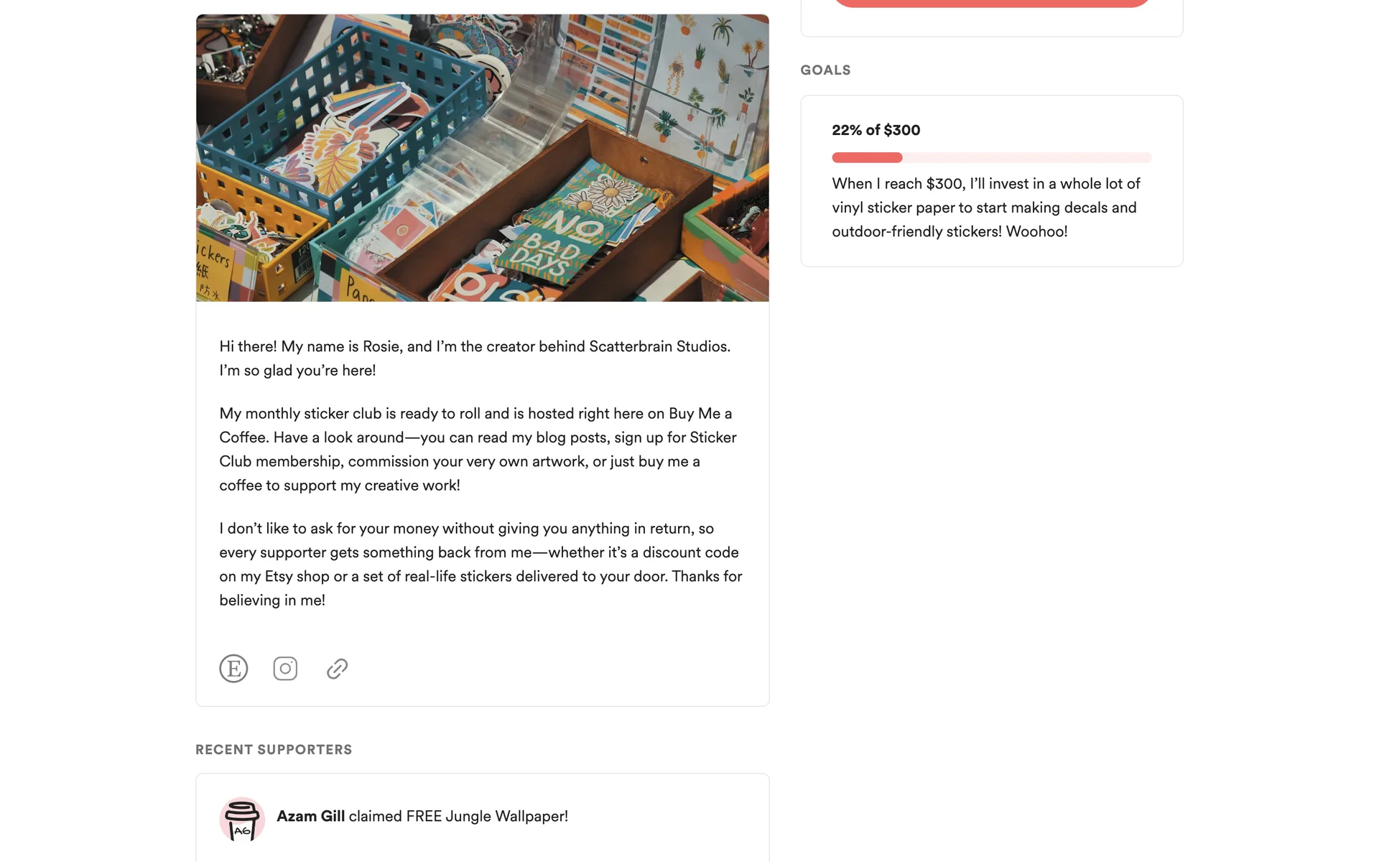
Task: Click the filled red part of goal progress bar
Action: click(867, 158)
